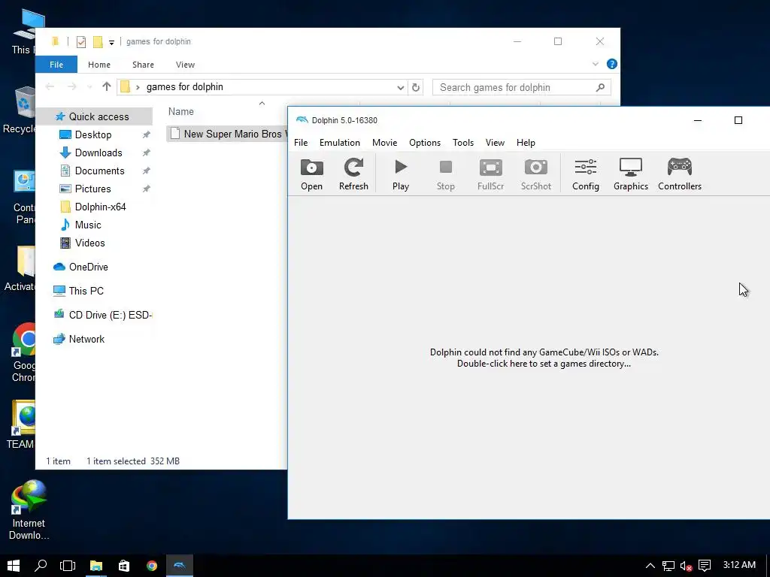Select the New Super Mario Bros file
The height and width of the screenshot is (577, 770).
(x=227, y=134)
